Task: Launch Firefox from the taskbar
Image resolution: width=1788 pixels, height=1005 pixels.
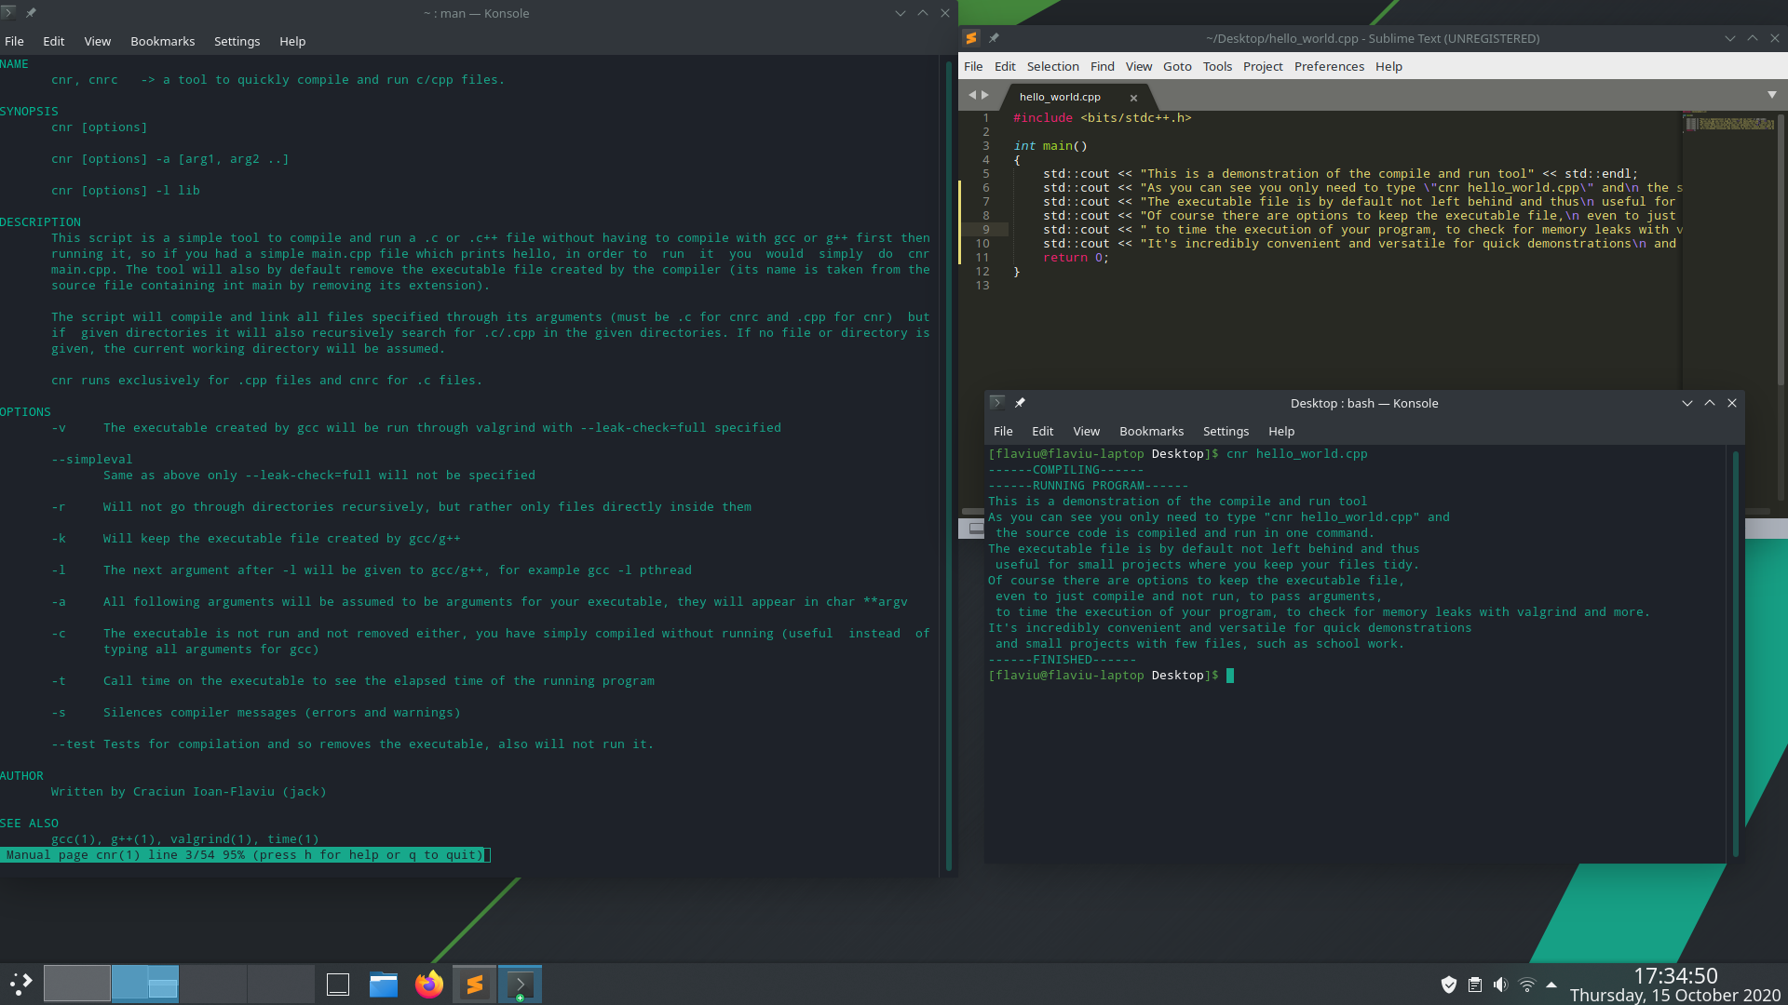Action: pyautogui.click(x=428, y=984)
